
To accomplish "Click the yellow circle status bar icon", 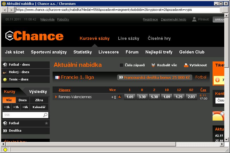I will tap(5, 150).
